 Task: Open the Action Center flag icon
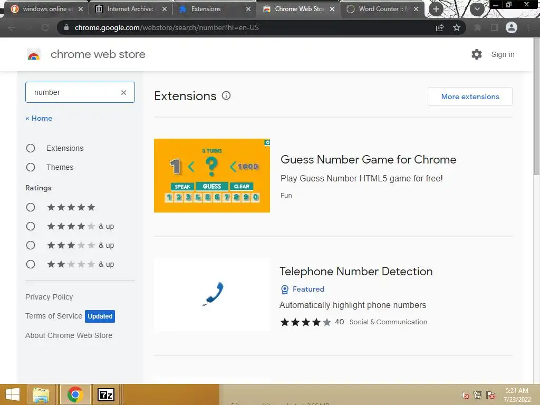pos(490,395)
